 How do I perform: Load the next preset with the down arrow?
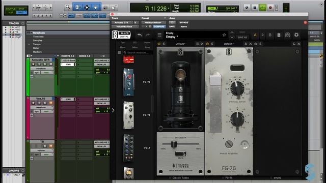pos(232,37)
